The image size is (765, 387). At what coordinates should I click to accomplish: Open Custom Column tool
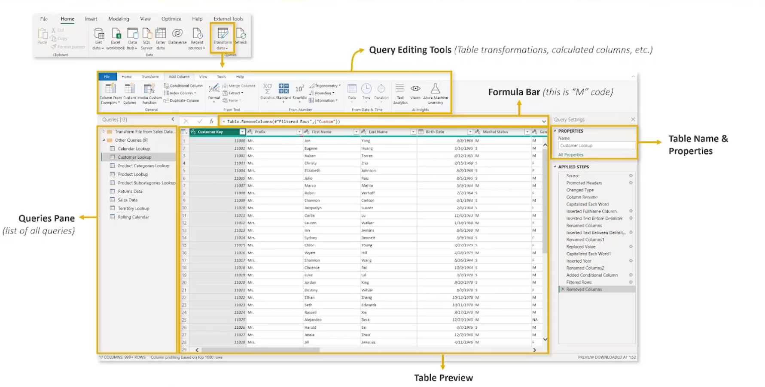[129, 89]
